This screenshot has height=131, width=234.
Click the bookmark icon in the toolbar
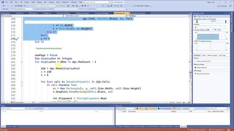[x=121, y=6]
